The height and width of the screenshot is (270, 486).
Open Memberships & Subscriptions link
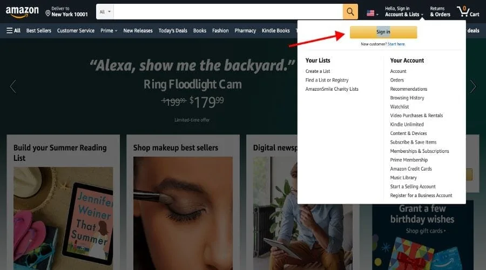click(x=420, y=151)
